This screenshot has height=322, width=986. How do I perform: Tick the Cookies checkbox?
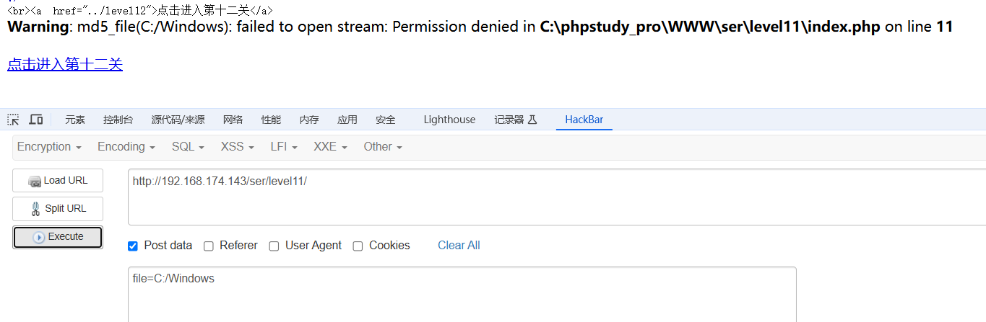[x=358, y=246]
